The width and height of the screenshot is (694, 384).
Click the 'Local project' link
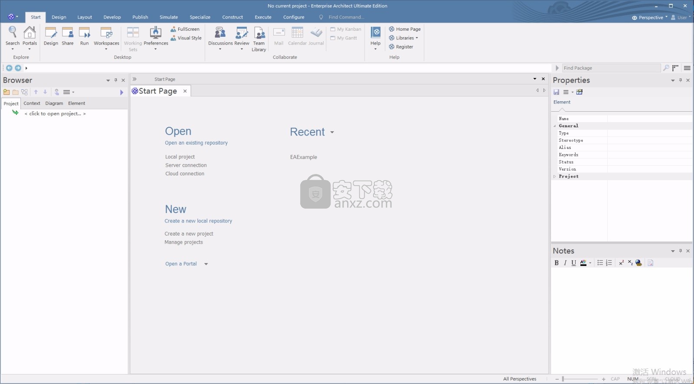tap(180, 157)
